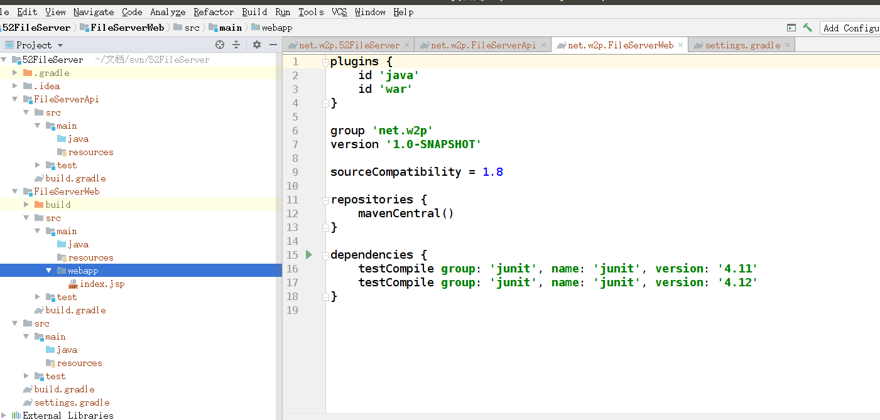This screenshot has width=880, height=420.
Task: Click the Gradle elephant icon beside settings.gradle
Action: tap(28, 402)
